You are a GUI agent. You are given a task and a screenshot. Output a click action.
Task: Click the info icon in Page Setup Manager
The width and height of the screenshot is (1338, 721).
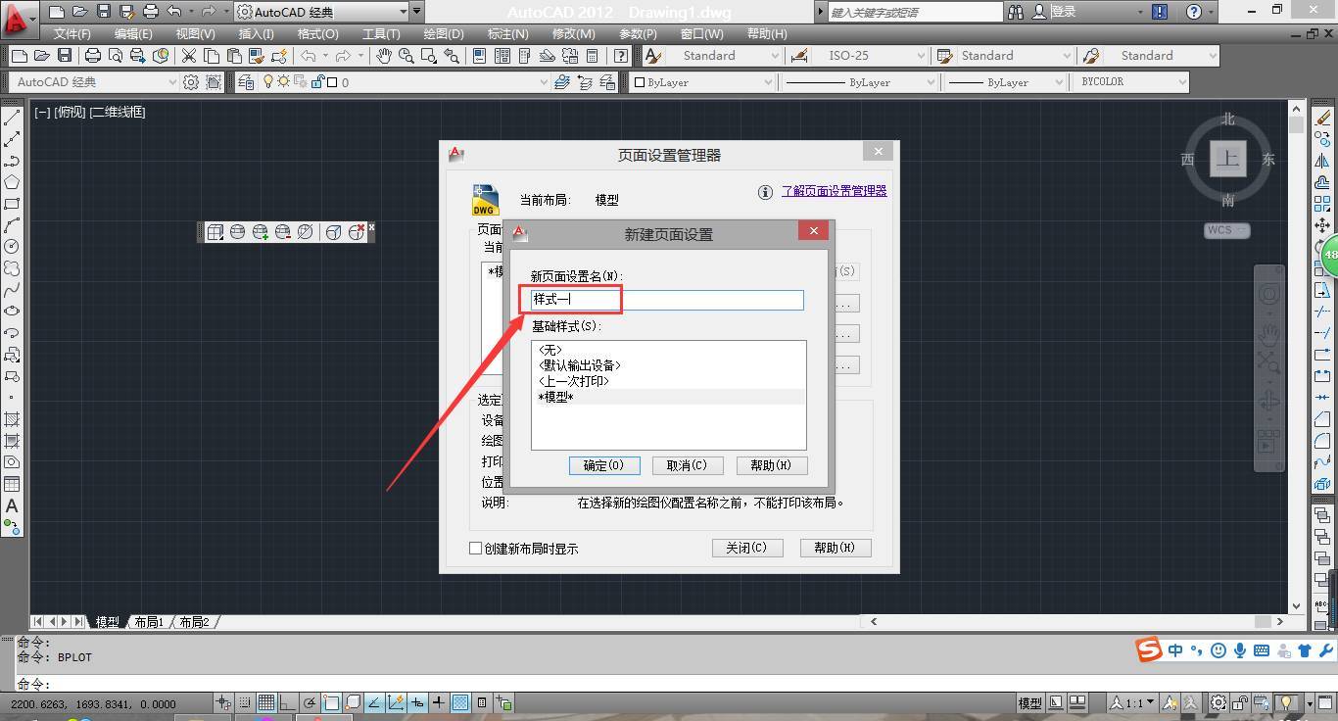click(x=766, y=192)
